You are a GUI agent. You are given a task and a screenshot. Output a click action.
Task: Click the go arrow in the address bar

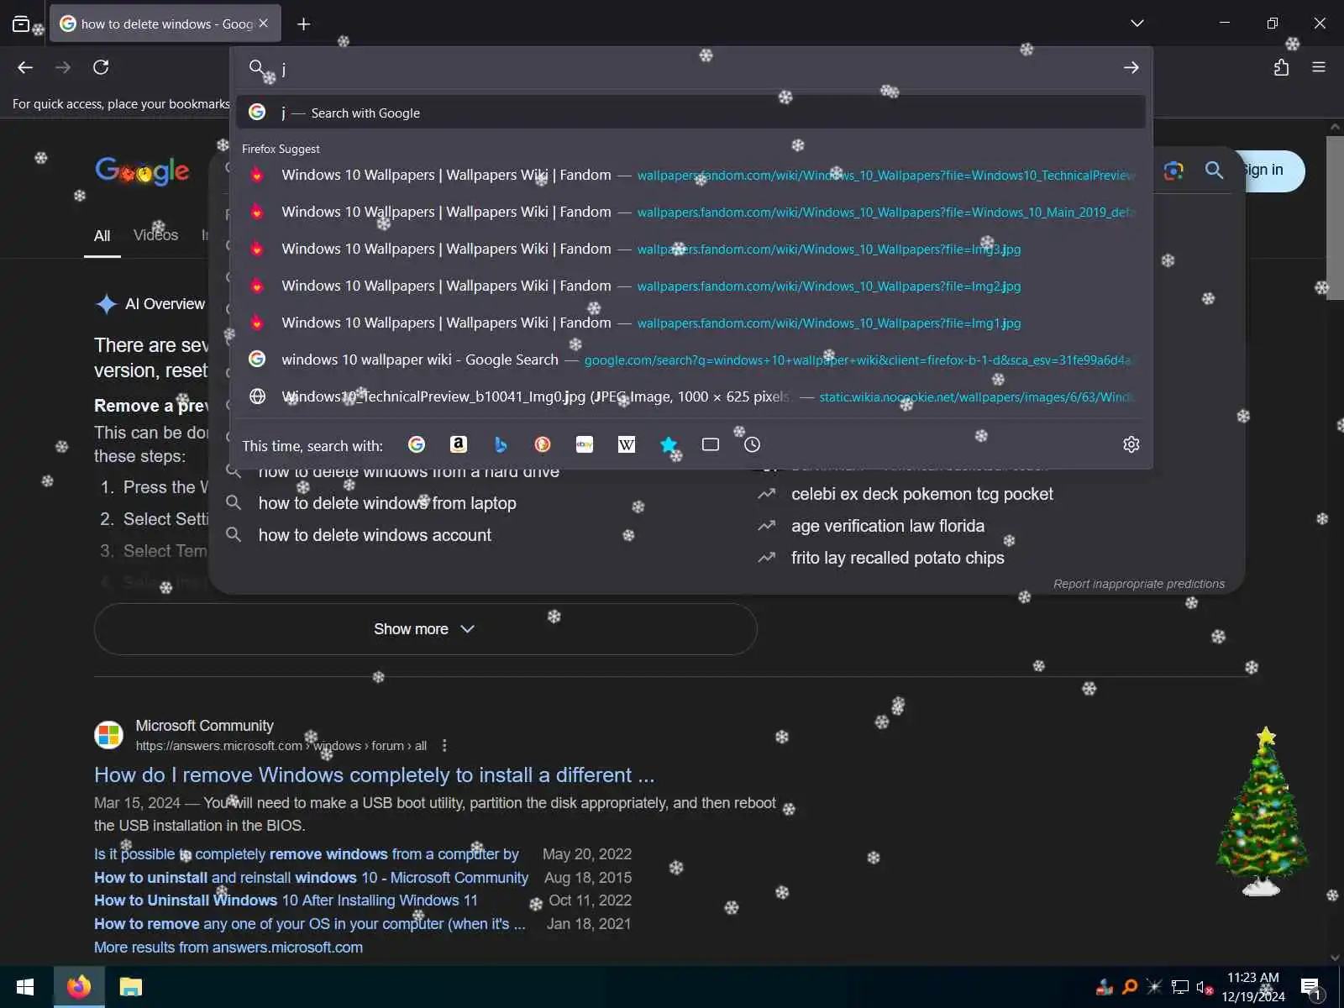(x=1131, y=67)
